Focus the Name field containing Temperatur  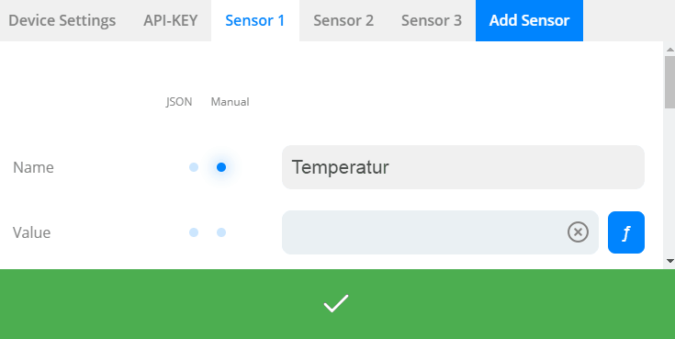pyautogui.click(x=463, y=167)
